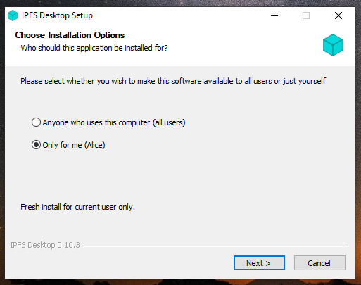The height and width of the screenshot is (285, 361).
Task: Click the empty grey area between radio options and status text
Action: coord(178,176)
